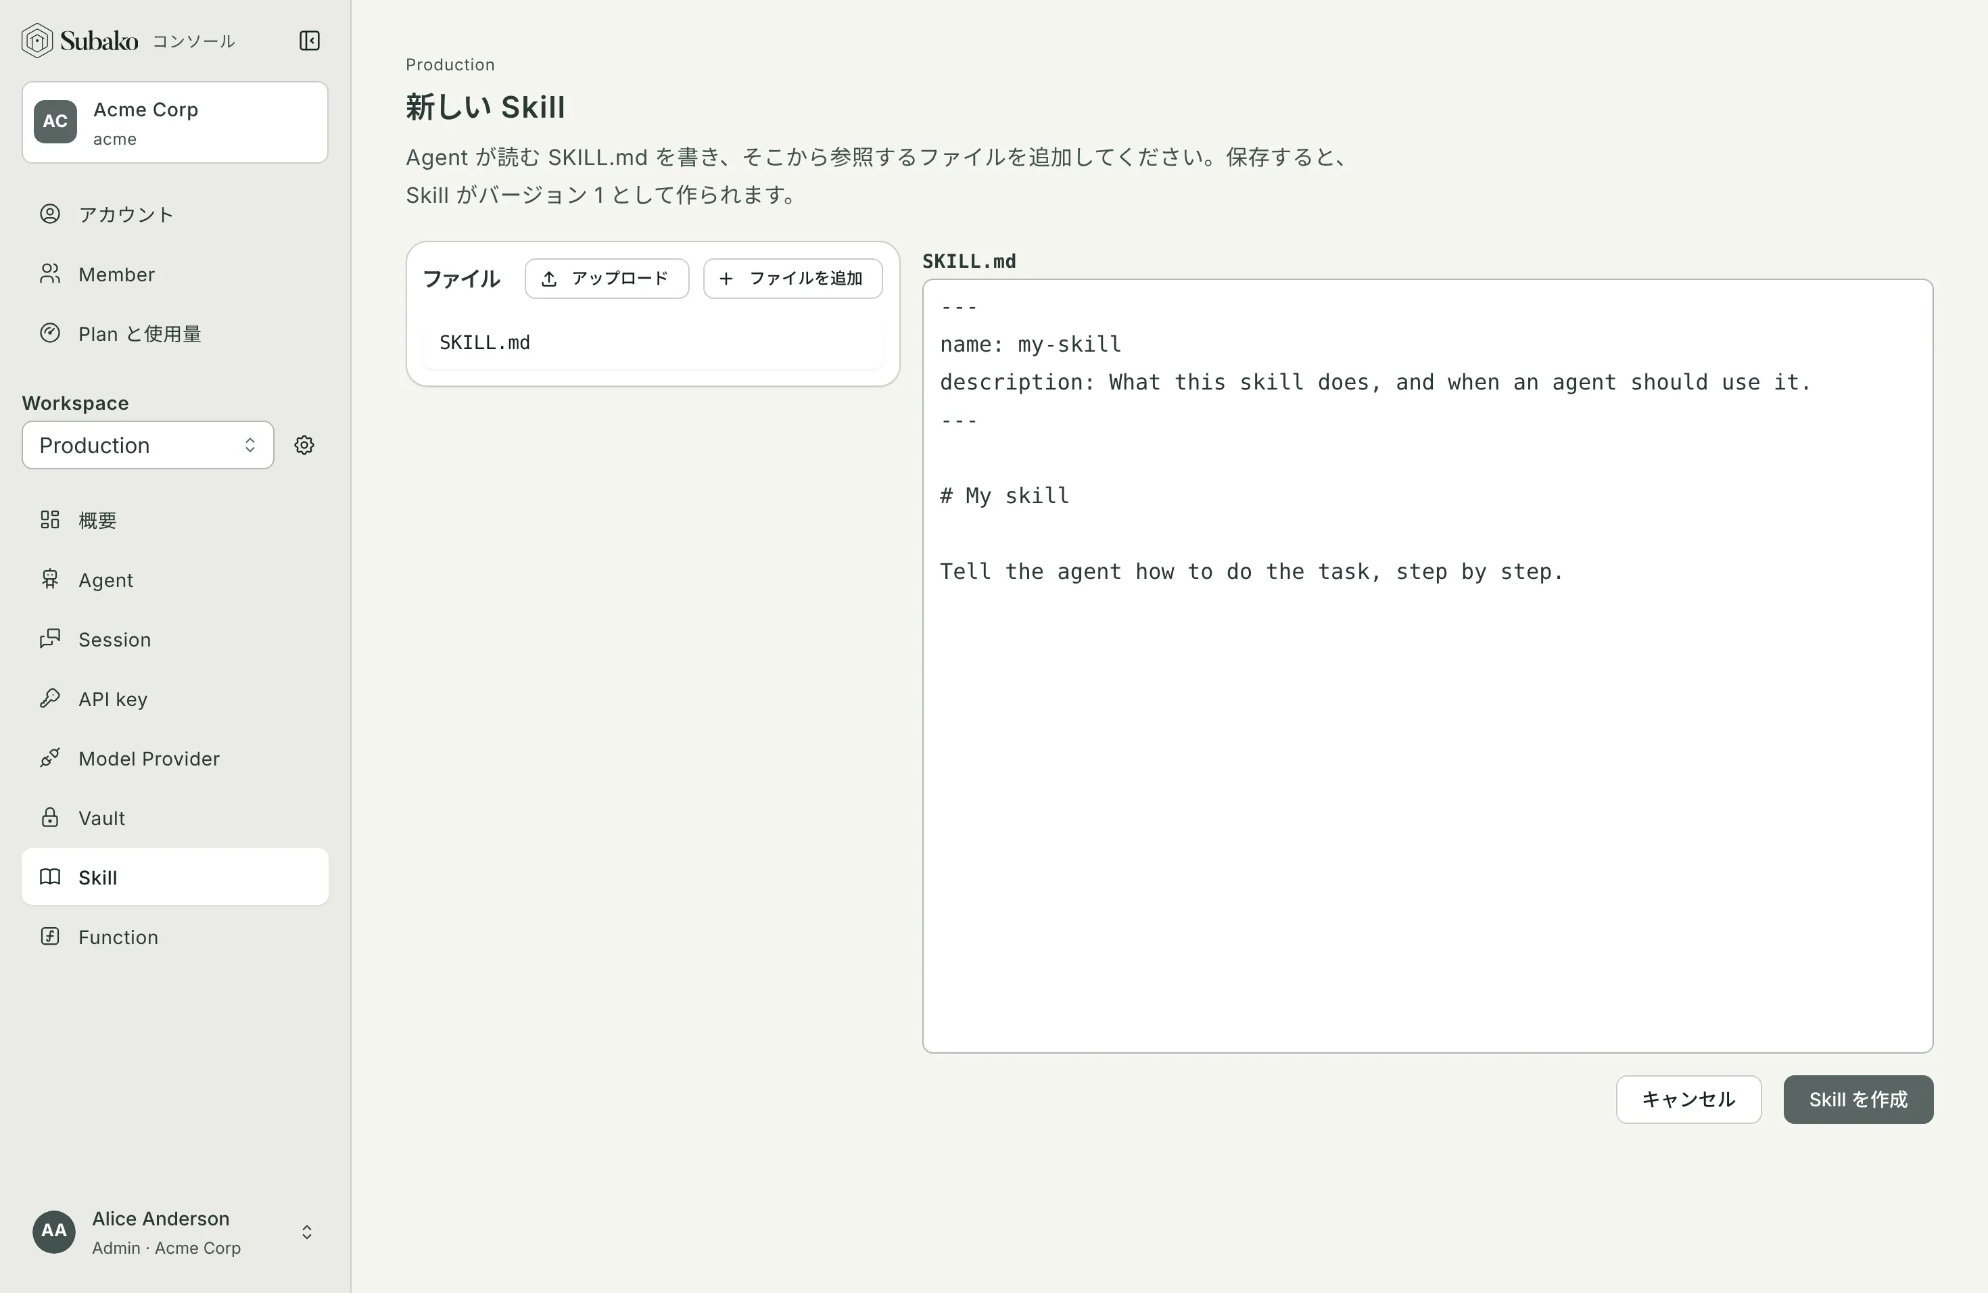
Task: Open the Function menu item
Action: [174, 937]
